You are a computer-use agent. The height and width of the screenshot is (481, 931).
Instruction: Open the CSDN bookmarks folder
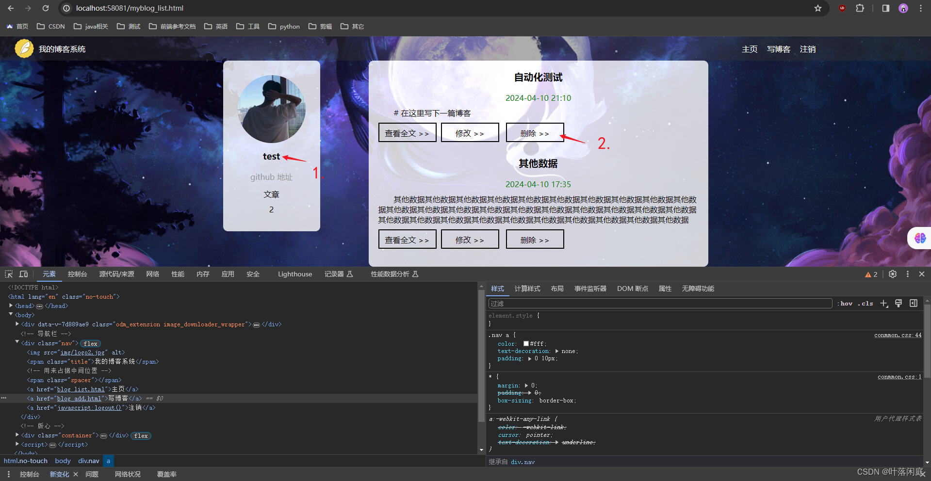(51, 26)
